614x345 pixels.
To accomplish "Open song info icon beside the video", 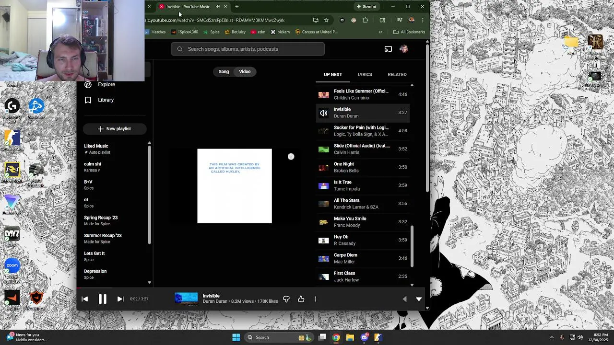I will 291,157.
